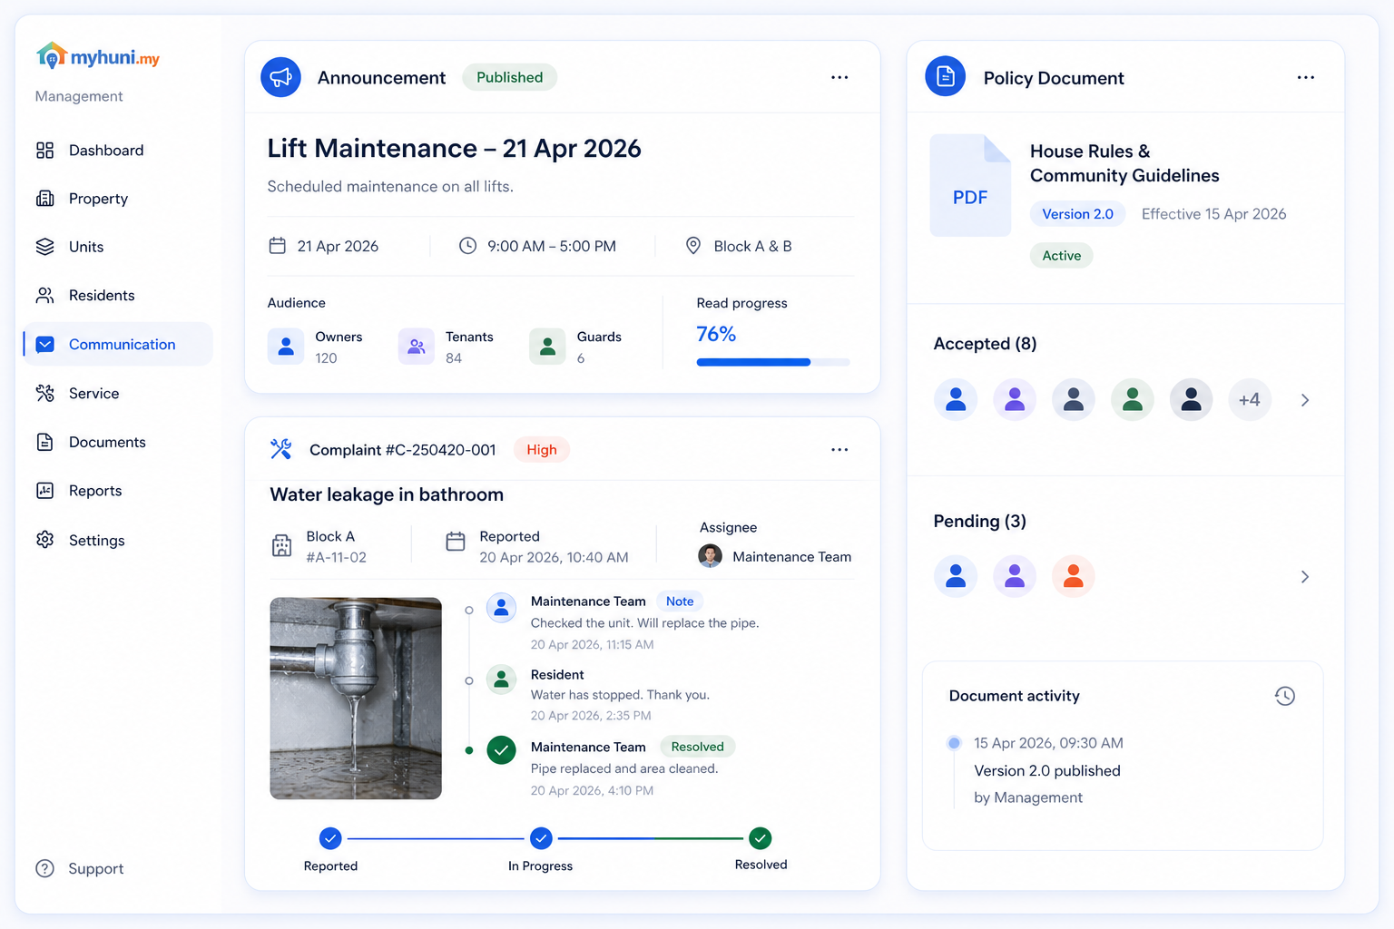This screenshot has height=929, width=1394.
Task: Click the Read progress bar
Action: 773,362
